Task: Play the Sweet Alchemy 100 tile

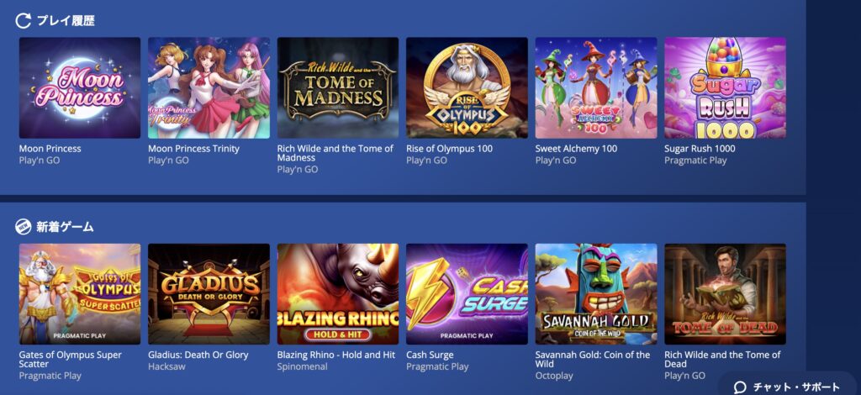Action: (596, 87)
